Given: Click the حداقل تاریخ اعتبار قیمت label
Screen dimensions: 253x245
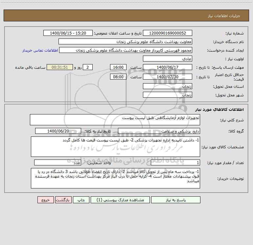Looking at the screenshot, I should coord(229,77).
